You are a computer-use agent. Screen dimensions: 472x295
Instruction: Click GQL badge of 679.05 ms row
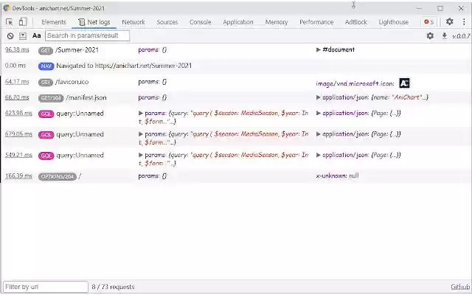46,134
